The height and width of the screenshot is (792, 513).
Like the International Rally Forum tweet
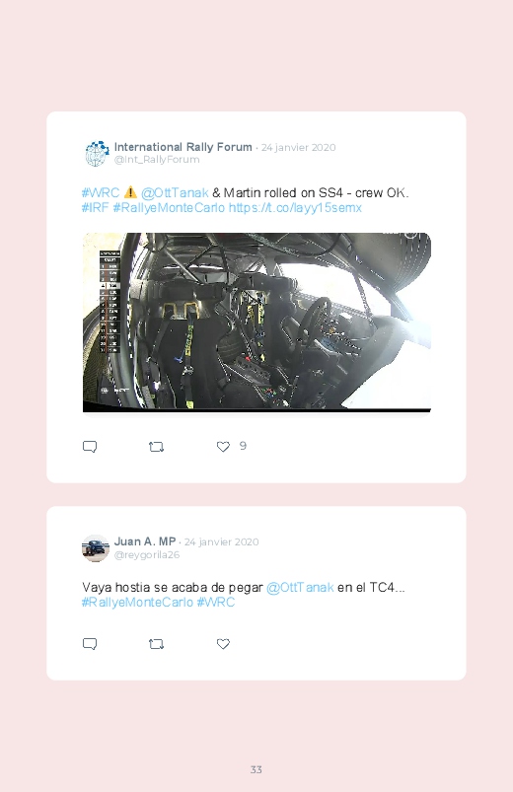(x=223, y=447)
